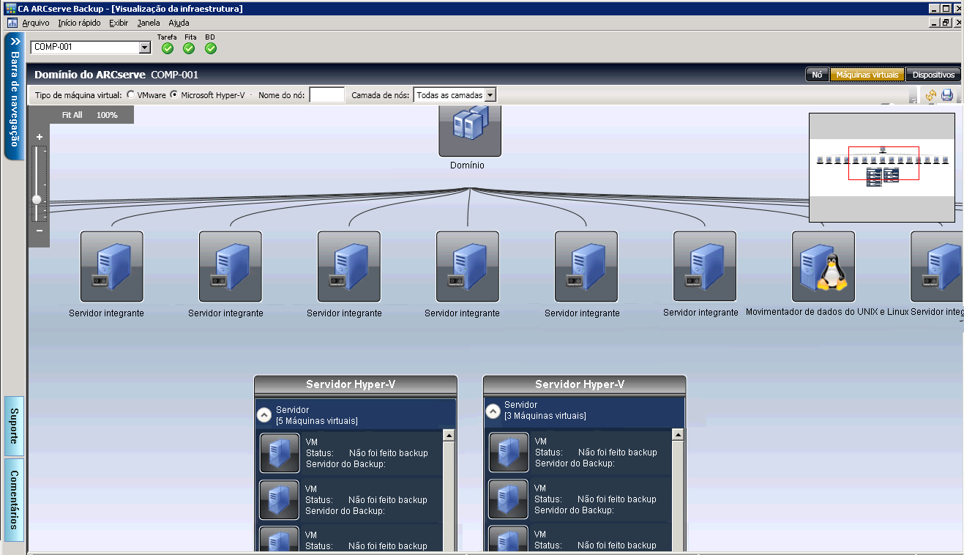Click the zoom in plus icon

(40, 137)
